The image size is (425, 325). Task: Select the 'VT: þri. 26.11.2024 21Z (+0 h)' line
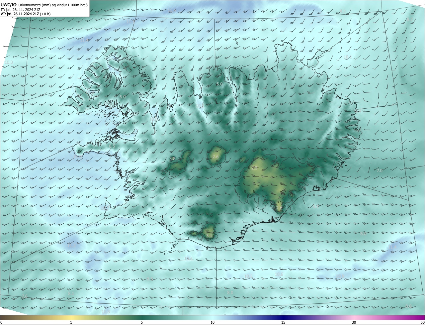click(x=26, y=14)
